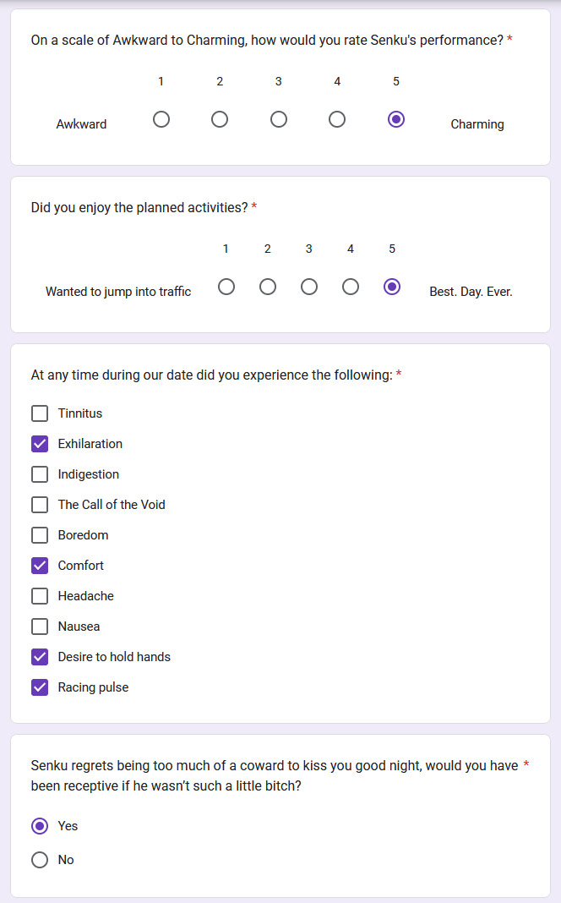Untick Desire to hold hands
The height and width of the screenshot is (903, 561).
[40, 657]
